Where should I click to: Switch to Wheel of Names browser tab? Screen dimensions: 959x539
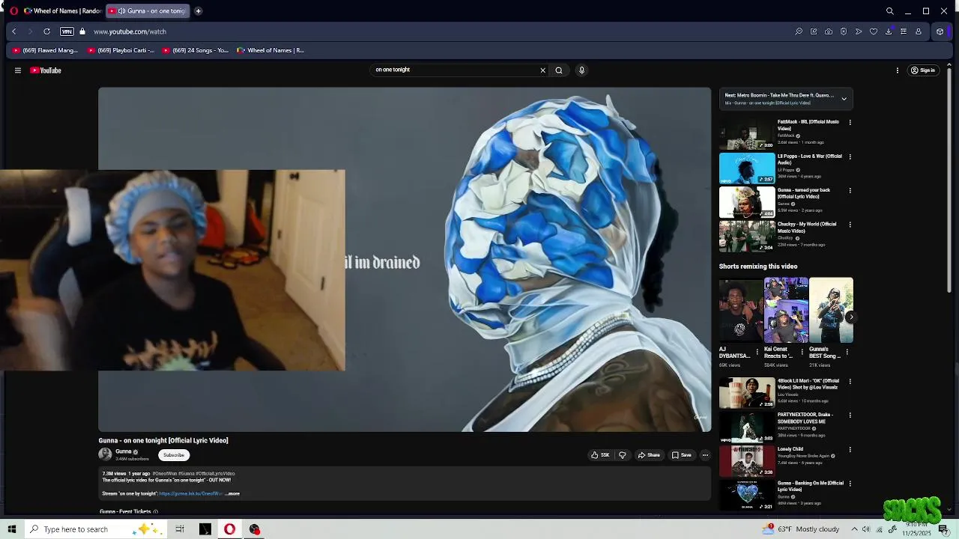click(61, 11)
